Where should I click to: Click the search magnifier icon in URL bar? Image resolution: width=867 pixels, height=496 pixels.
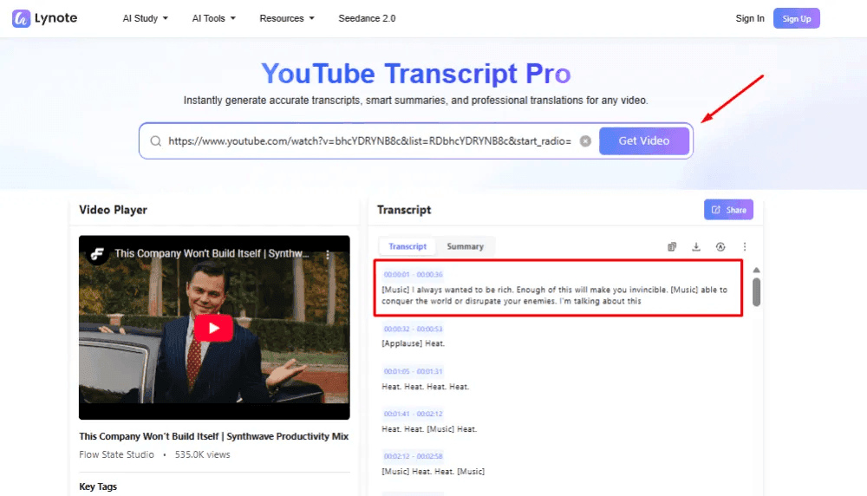coord(156,141)
